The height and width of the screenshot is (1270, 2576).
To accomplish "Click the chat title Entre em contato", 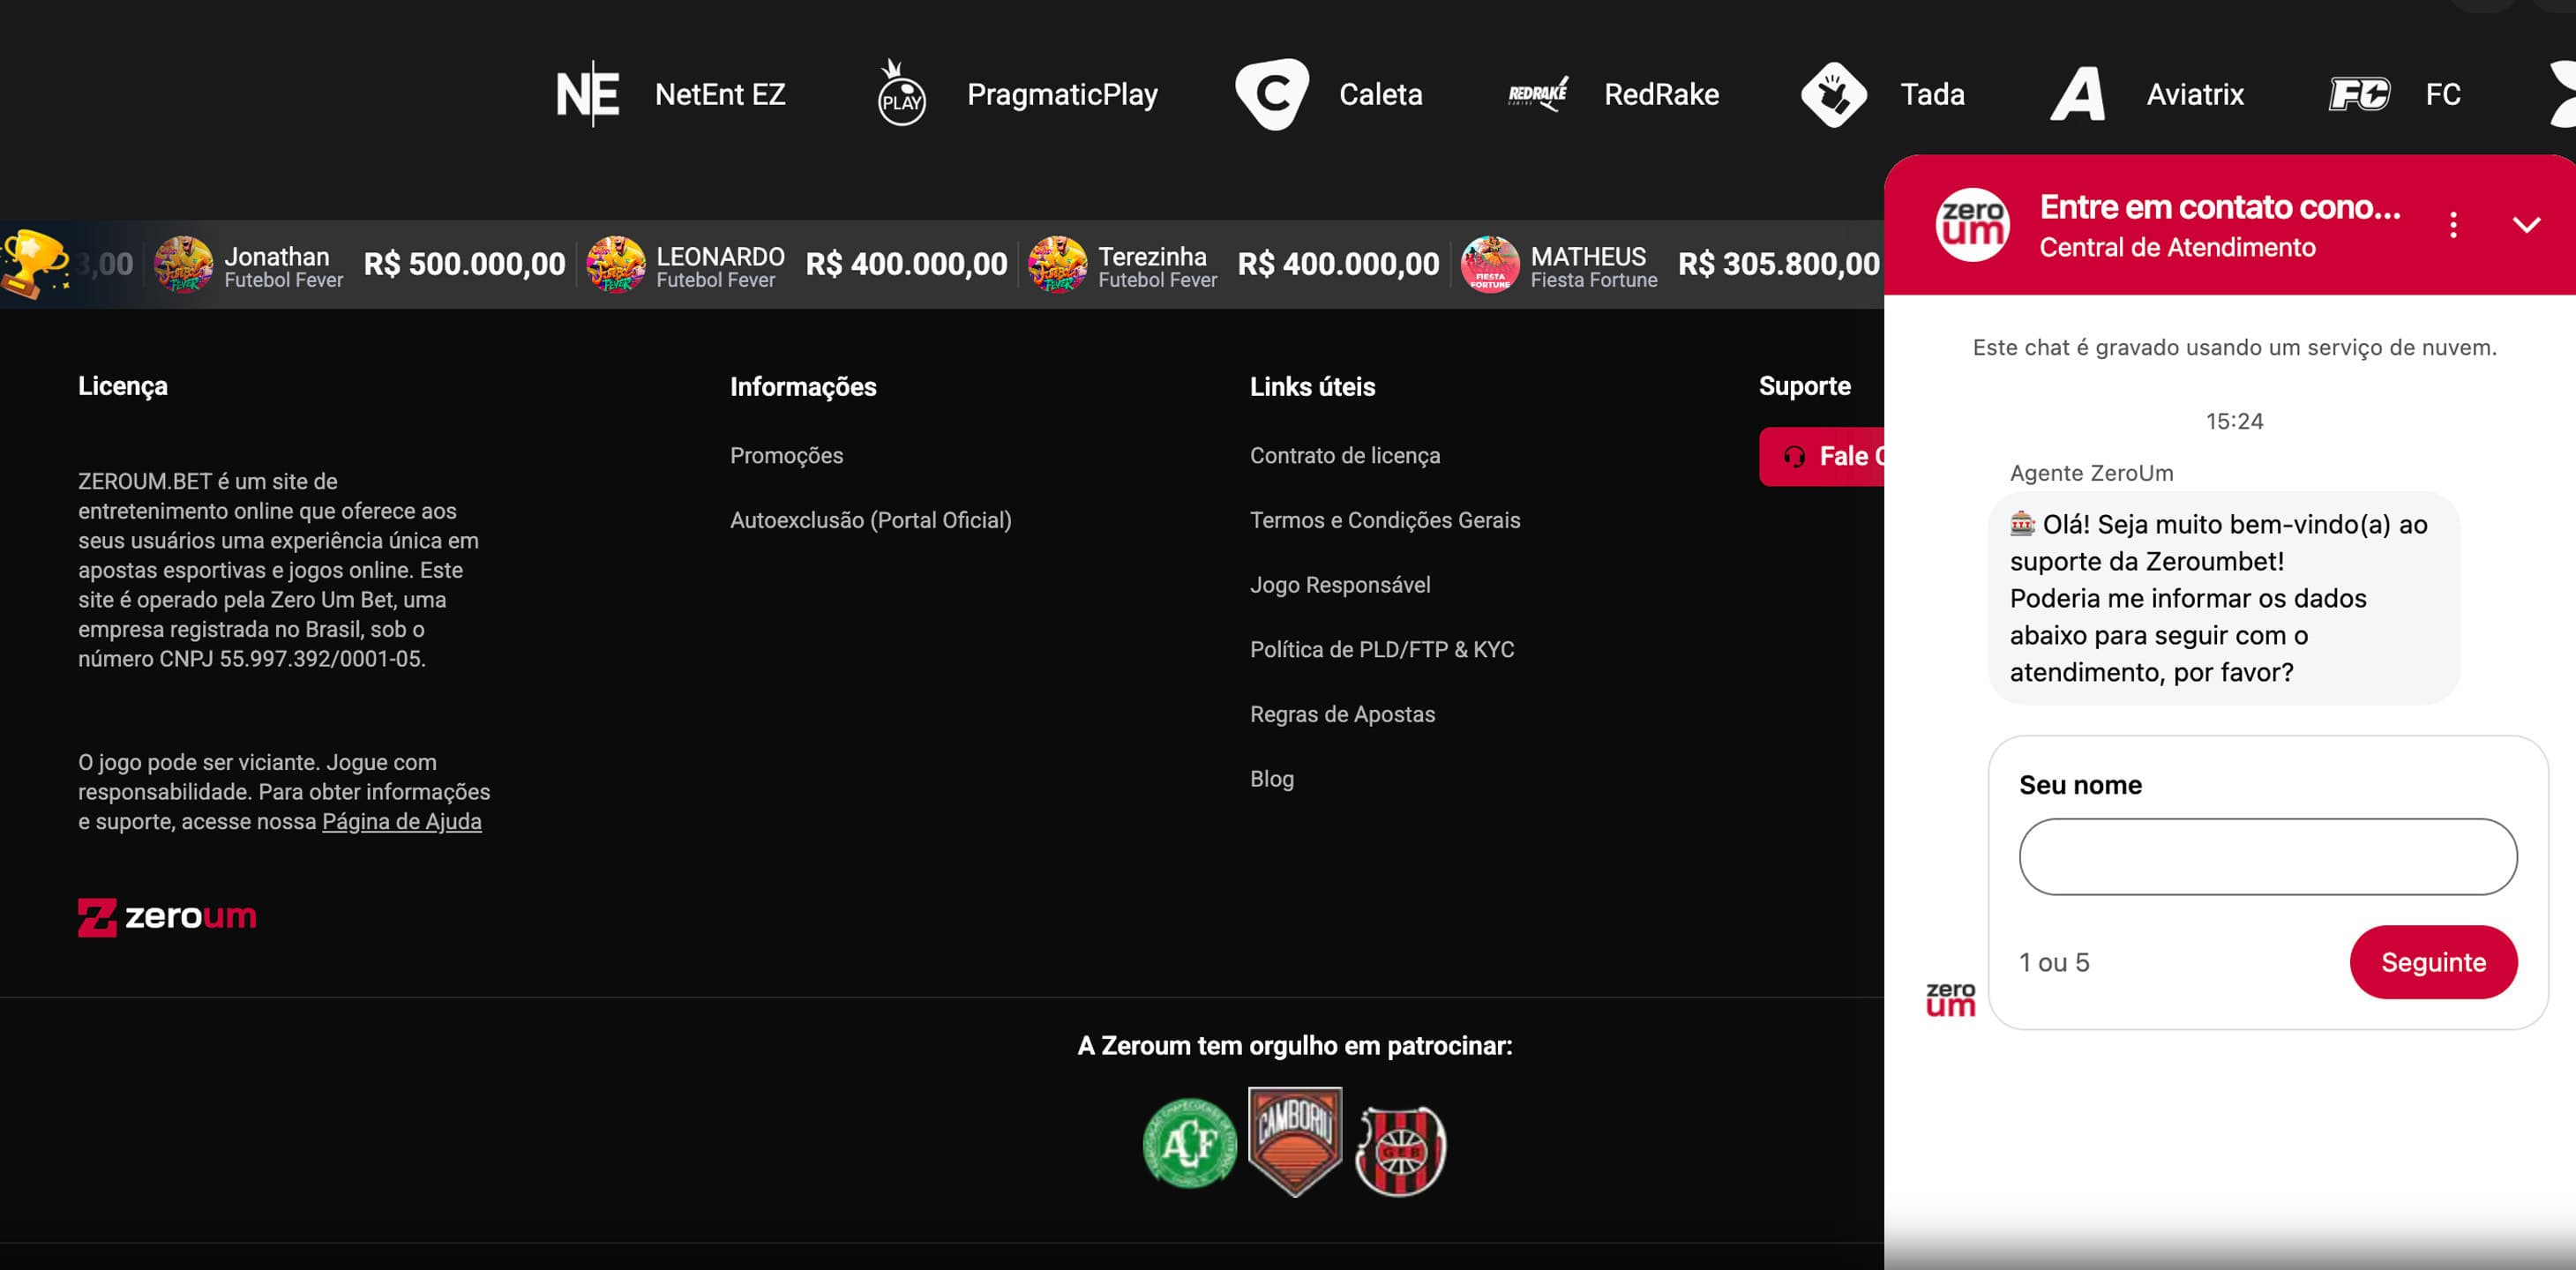I will point(2220,207).
